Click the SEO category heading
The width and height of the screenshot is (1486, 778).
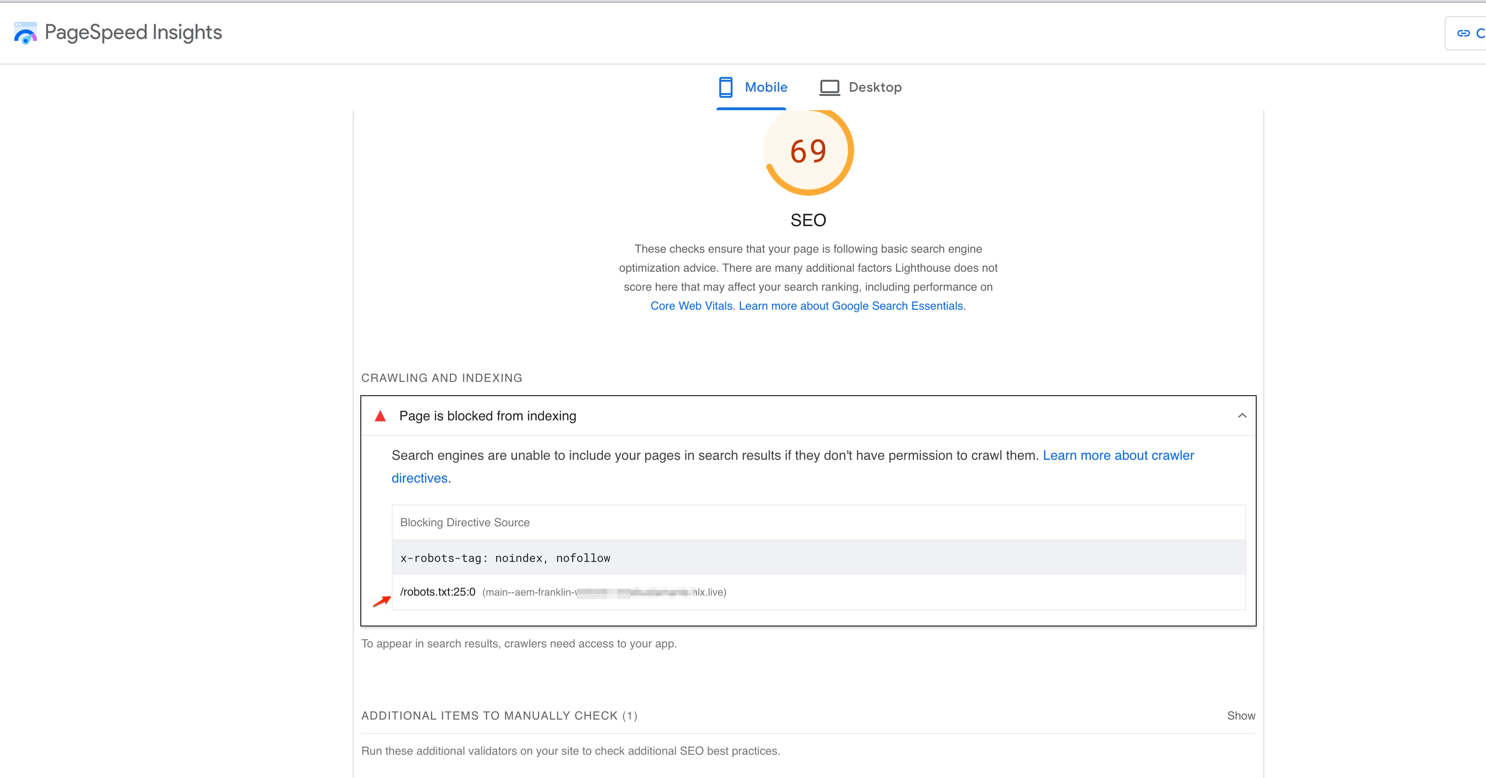click(x=808, y=220)
